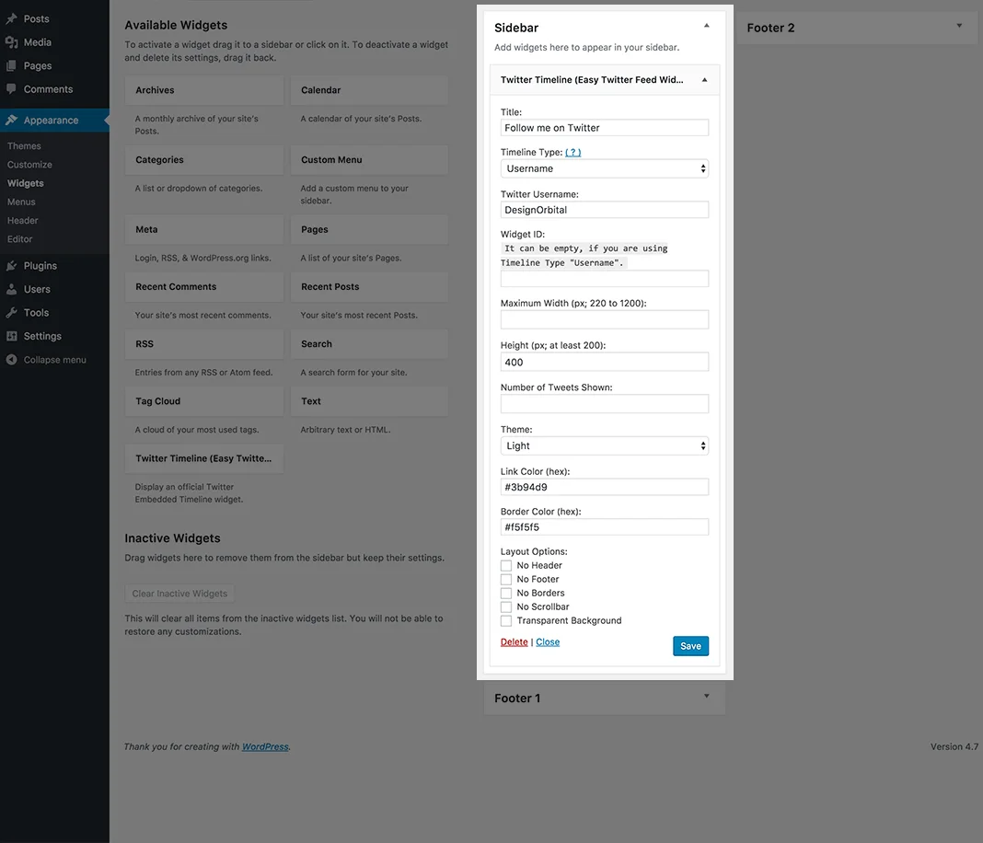Save the Twitter Timeline widget
983x843 pixels.
691,646
